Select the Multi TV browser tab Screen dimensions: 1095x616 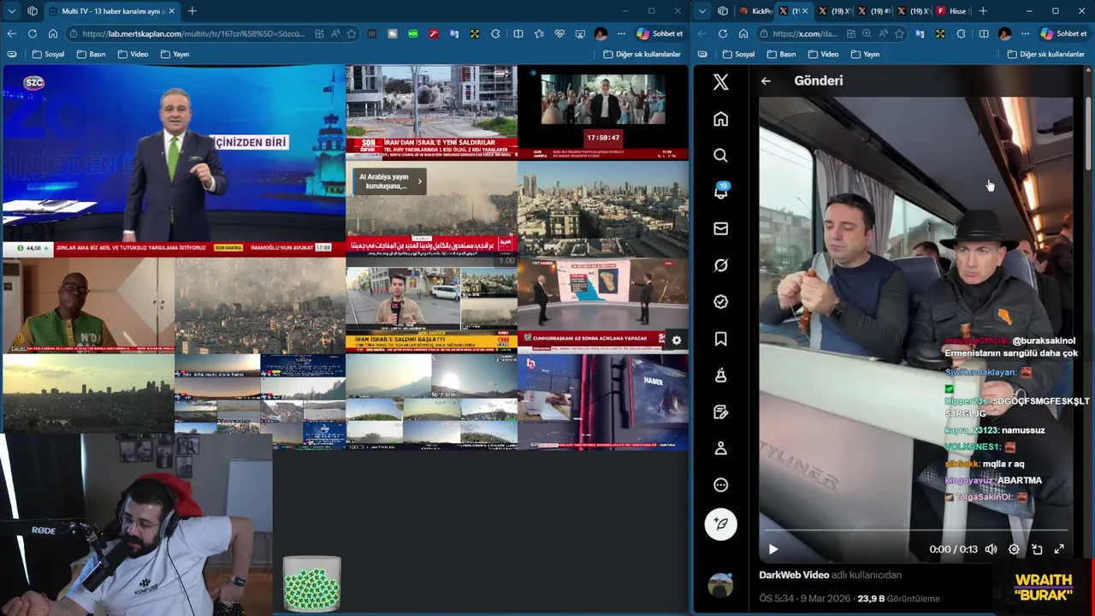pos(111,11)
